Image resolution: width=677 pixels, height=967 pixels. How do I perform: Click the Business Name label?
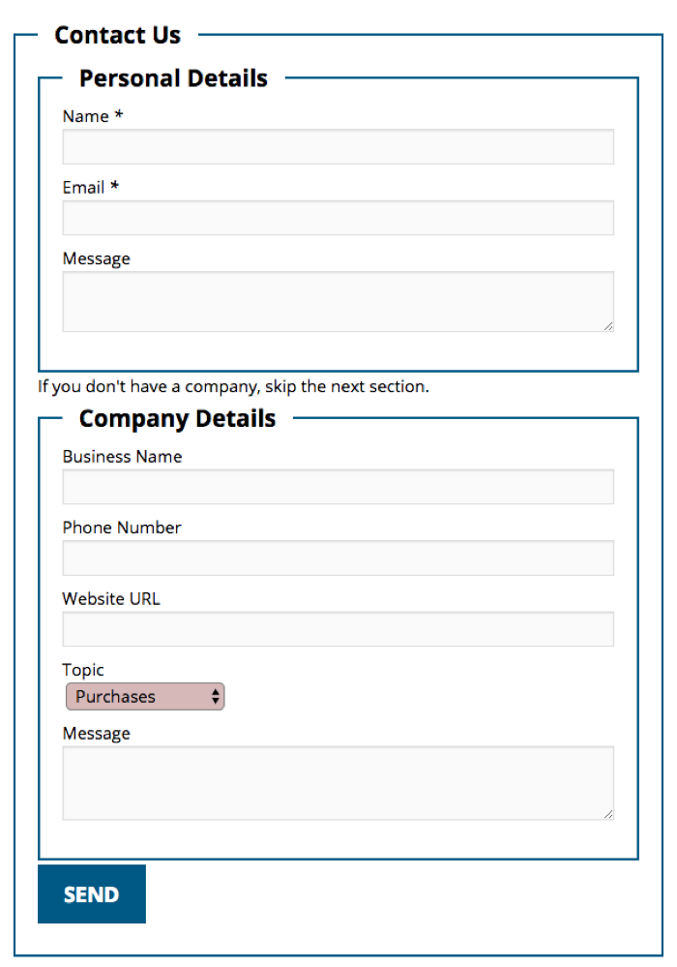[x=122, y=457]
